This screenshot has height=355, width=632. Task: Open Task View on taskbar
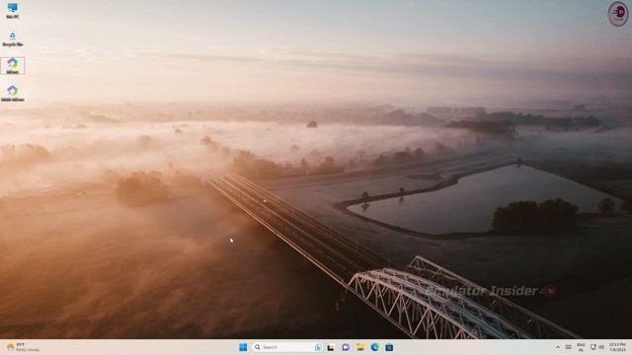click(x=331, y=347)
